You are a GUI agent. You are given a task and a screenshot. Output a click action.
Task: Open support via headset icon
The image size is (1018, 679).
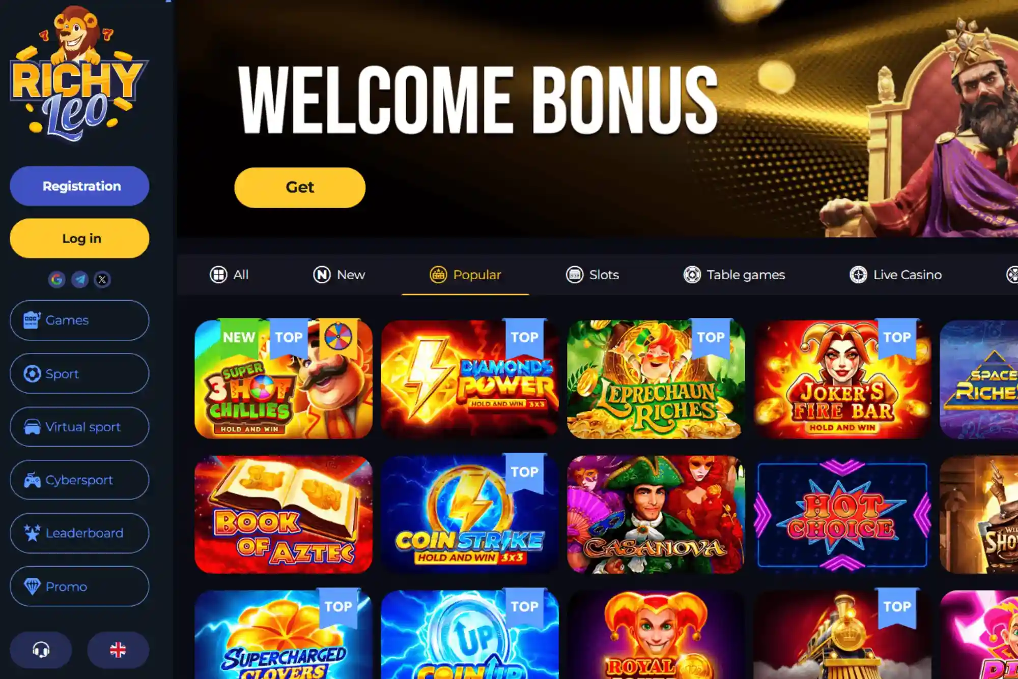[41, 650]
